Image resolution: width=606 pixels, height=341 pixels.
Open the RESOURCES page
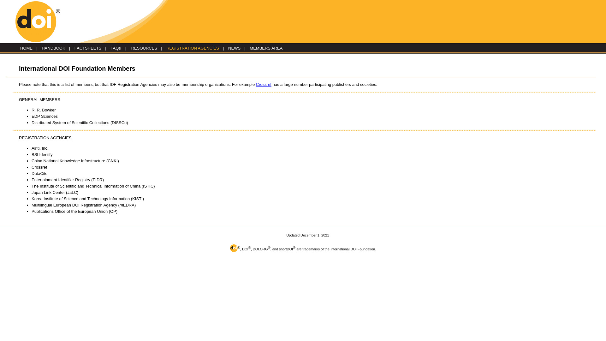pos(144,48)
